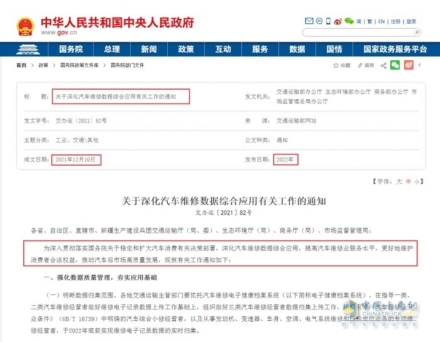
Task: Click the date 2021年12月10日
Action: tap(75, 159)
